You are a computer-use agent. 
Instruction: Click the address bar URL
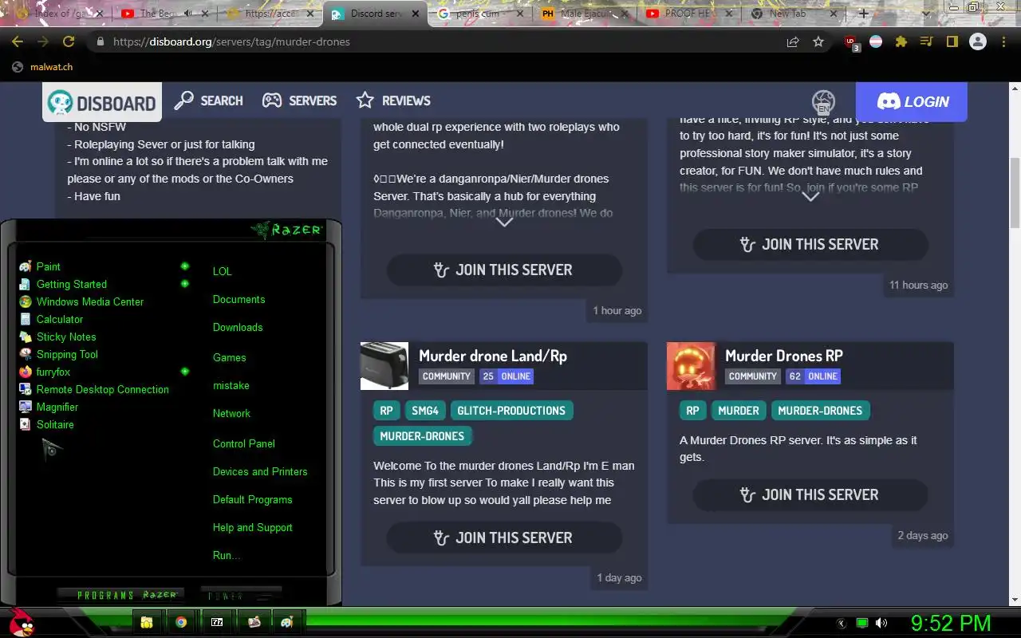click(x=232, y=41)
